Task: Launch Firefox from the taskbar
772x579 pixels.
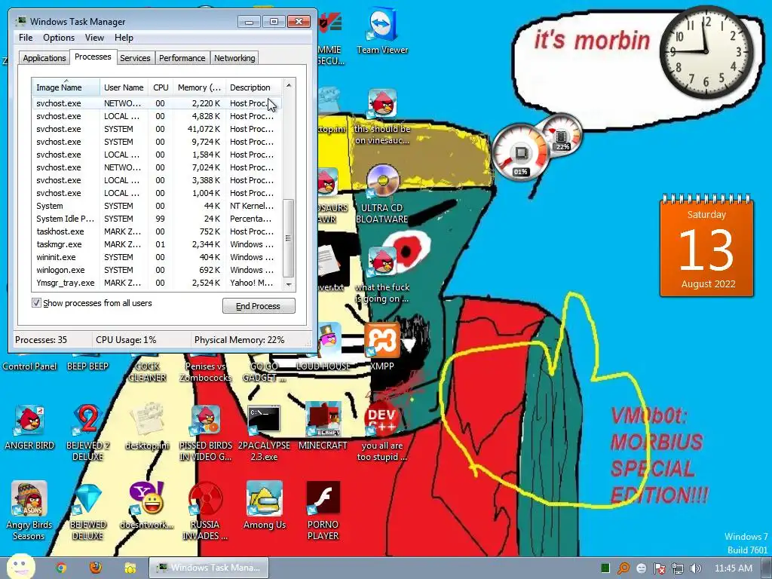Action: (96, 568)
